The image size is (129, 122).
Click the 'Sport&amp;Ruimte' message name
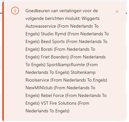click(66, 65)
